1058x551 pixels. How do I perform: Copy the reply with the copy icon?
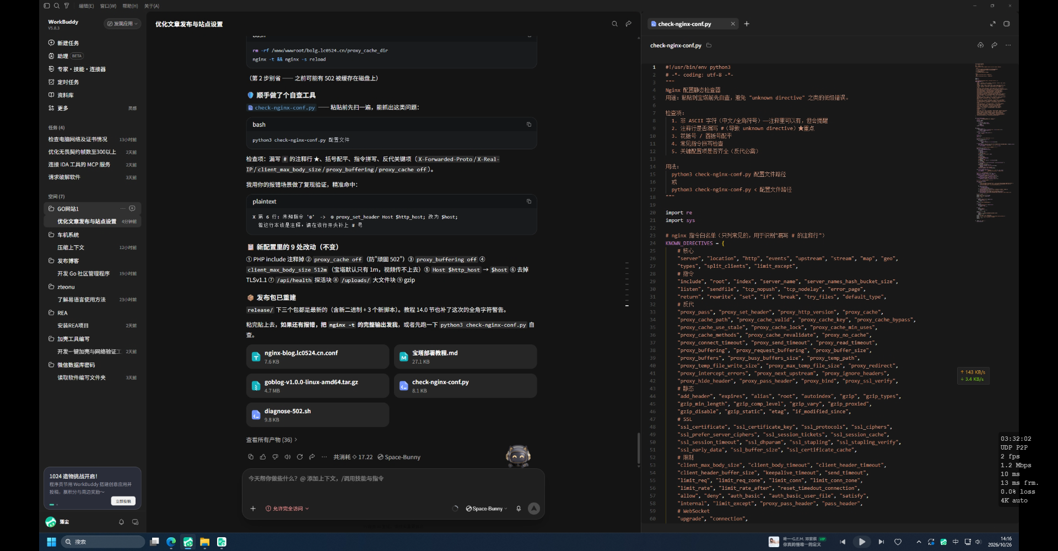tap(251, 457)
